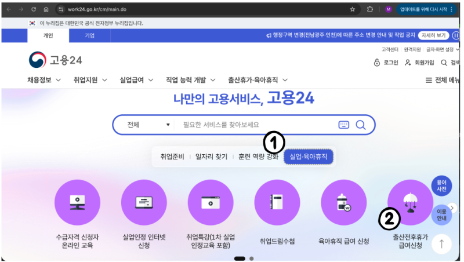Select the 개인 tab
Image resolution: width=464 pixels, height=262 pixels.
coord(48,35)
